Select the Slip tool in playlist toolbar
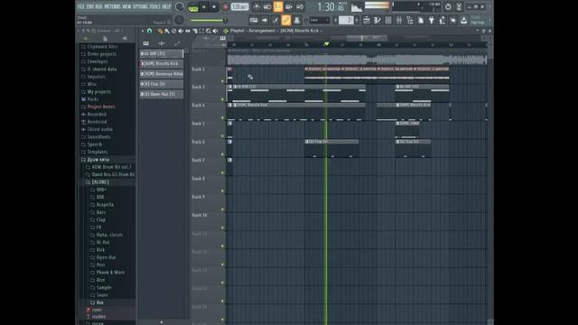Screen dimensions: 578x325 tap(188, 31)
